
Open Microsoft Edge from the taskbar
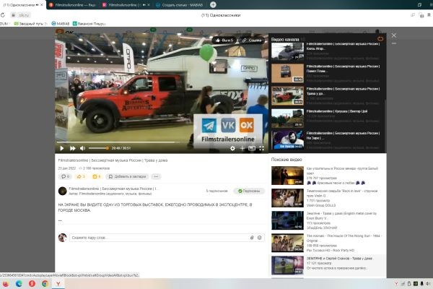[19, 284]
